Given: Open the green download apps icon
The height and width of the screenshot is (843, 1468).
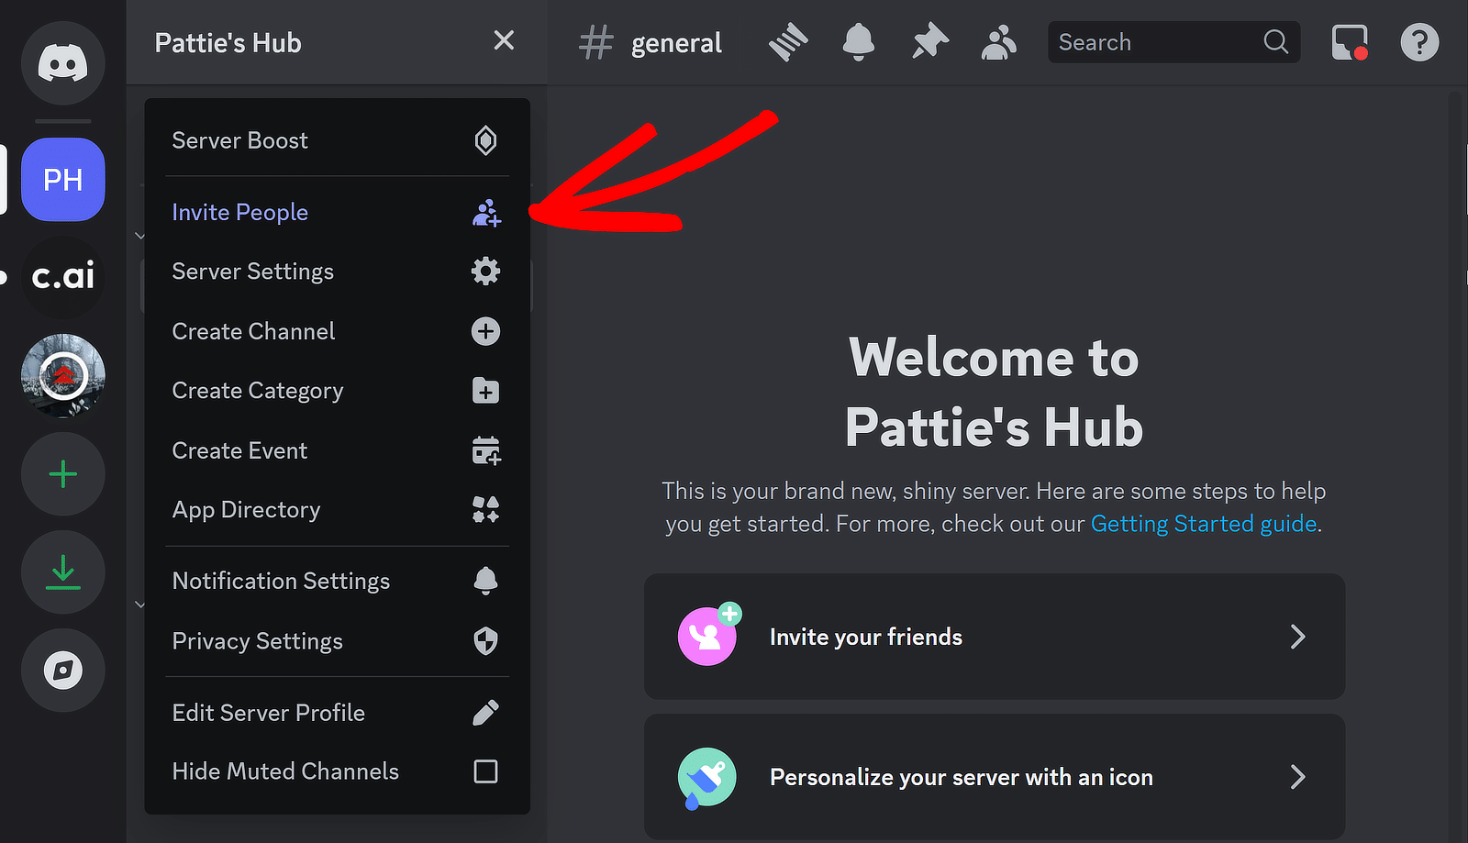Looking at the screenshot, I should pos(62,572).
